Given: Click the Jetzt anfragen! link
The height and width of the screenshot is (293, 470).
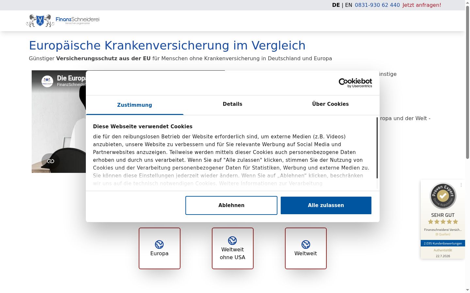Looking at the screenshot, I should tap(422, 5).
